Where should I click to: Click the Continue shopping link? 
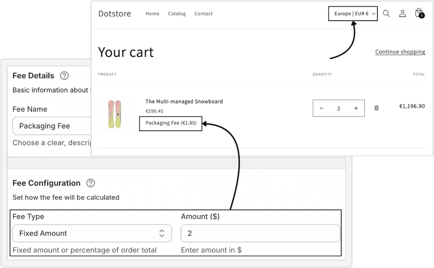400,51
